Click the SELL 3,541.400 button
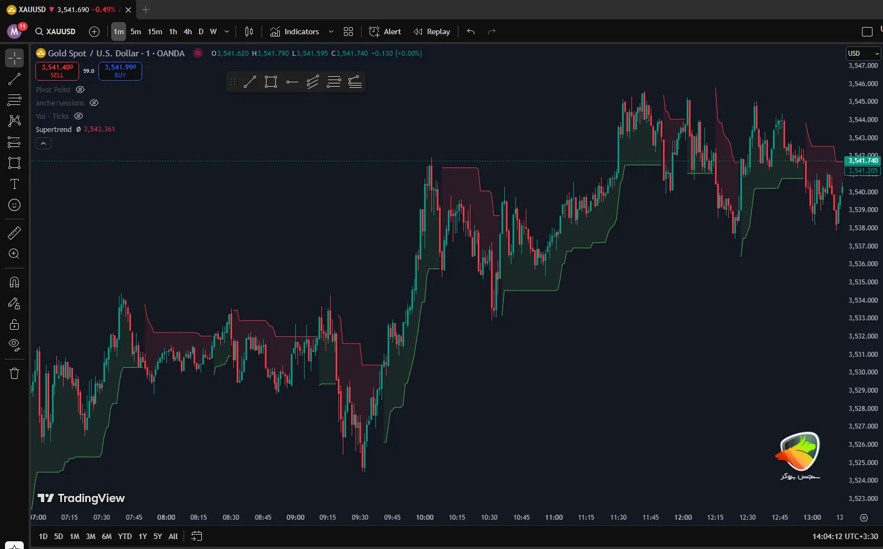 pos(57,71)
